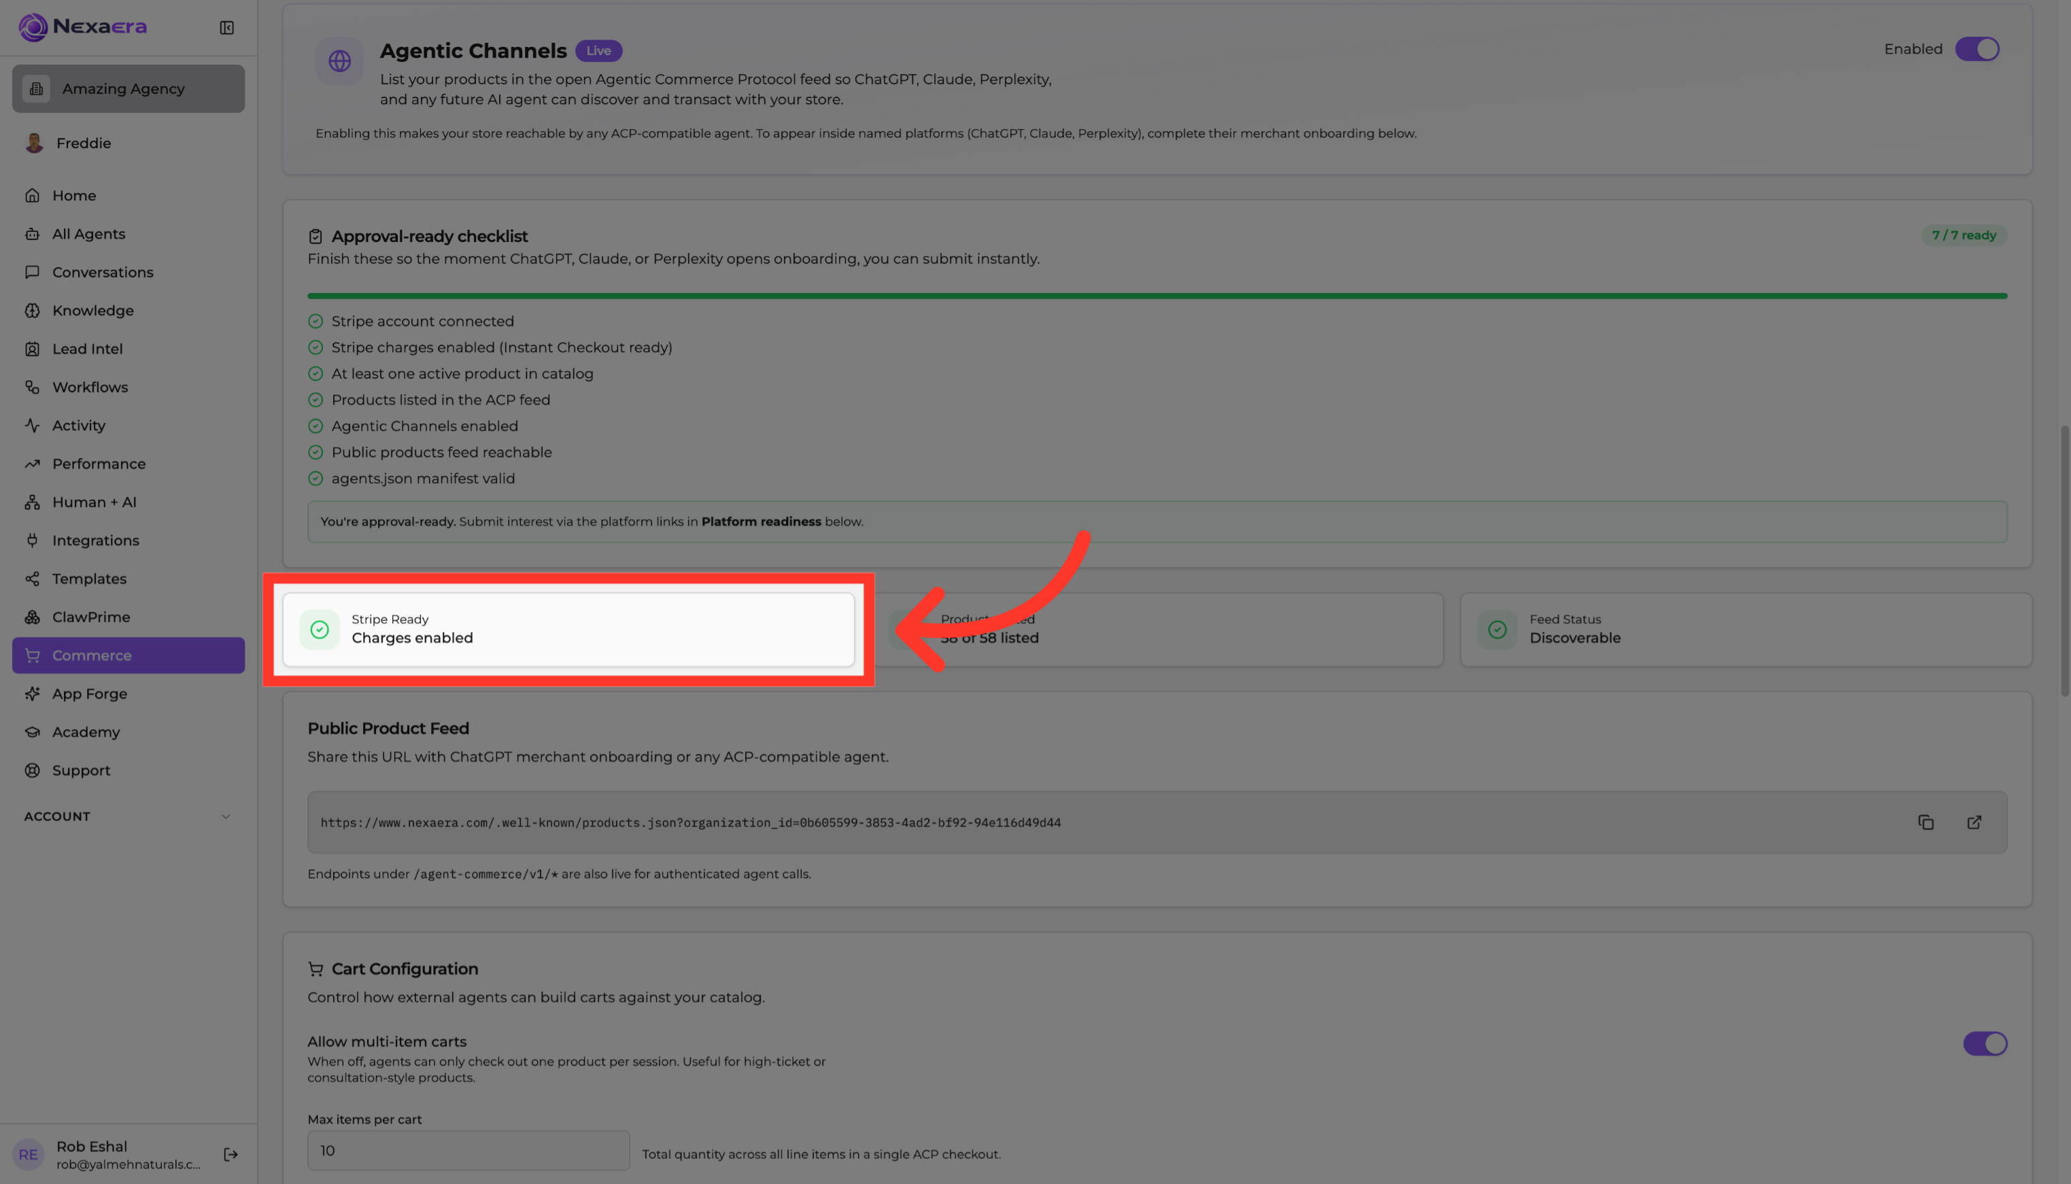
Task: Click the RE user avatar
Action: [x=29, y=1155]
